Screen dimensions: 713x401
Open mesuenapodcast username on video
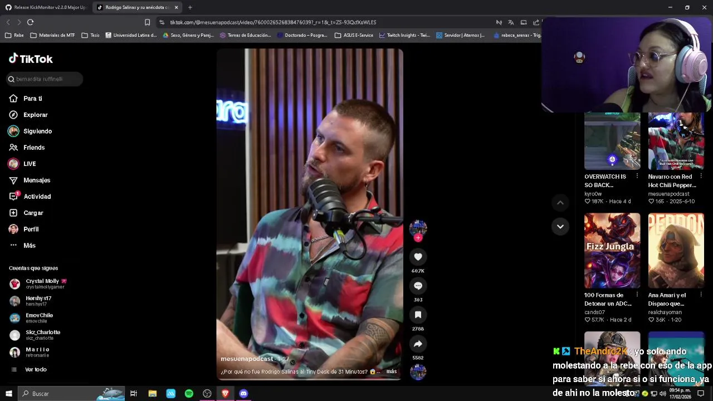pyautogui.click(x=247, y=359)
